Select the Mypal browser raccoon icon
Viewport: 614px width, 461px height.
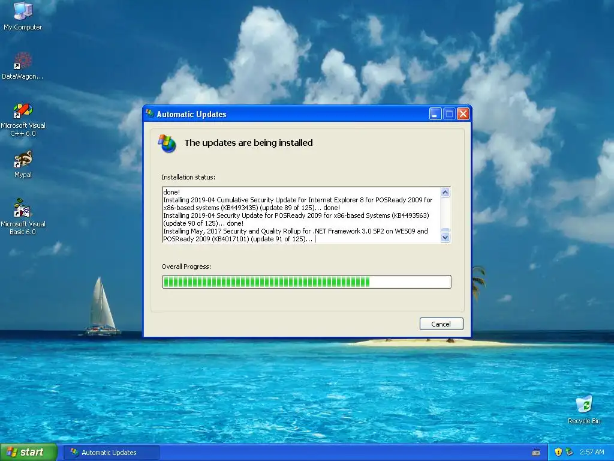(x=23, y=164)
